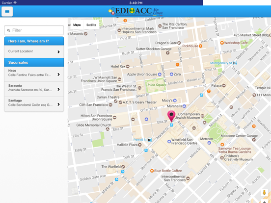Viewport: 271px width, 203px height.
Task: Open the Street View pegman icon
Action: click(x=264, y=192)
